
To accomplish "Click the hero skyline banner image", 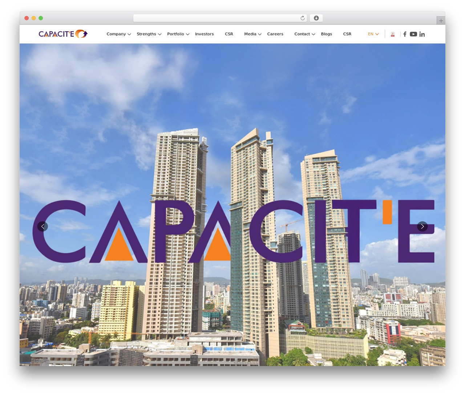I will click(232, 205).
